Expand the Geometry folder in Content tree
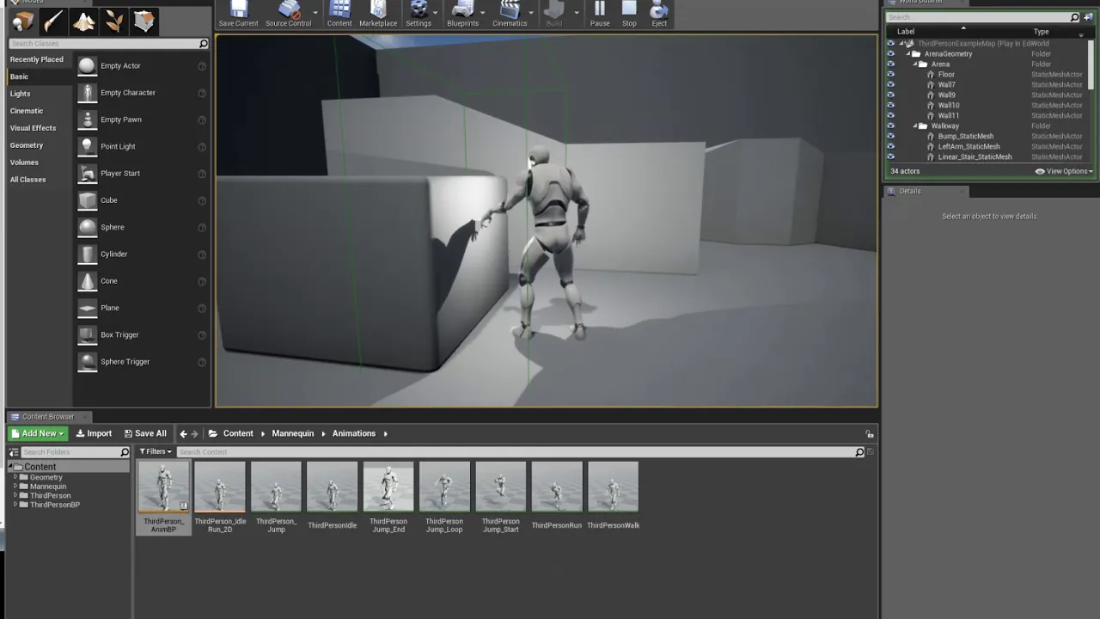1100x619 pixels. coord(15,477)
